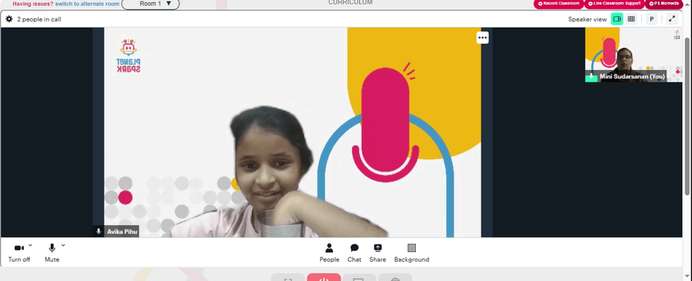Open the People panel

[329, 253]
